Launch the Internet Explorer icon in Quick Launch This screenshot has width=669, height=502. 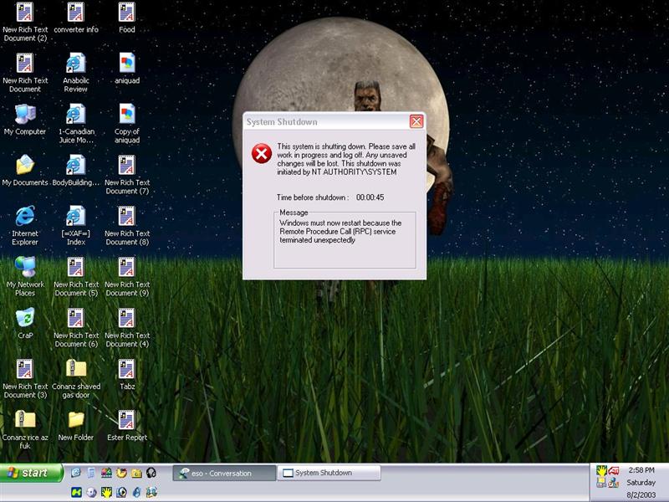76,473
